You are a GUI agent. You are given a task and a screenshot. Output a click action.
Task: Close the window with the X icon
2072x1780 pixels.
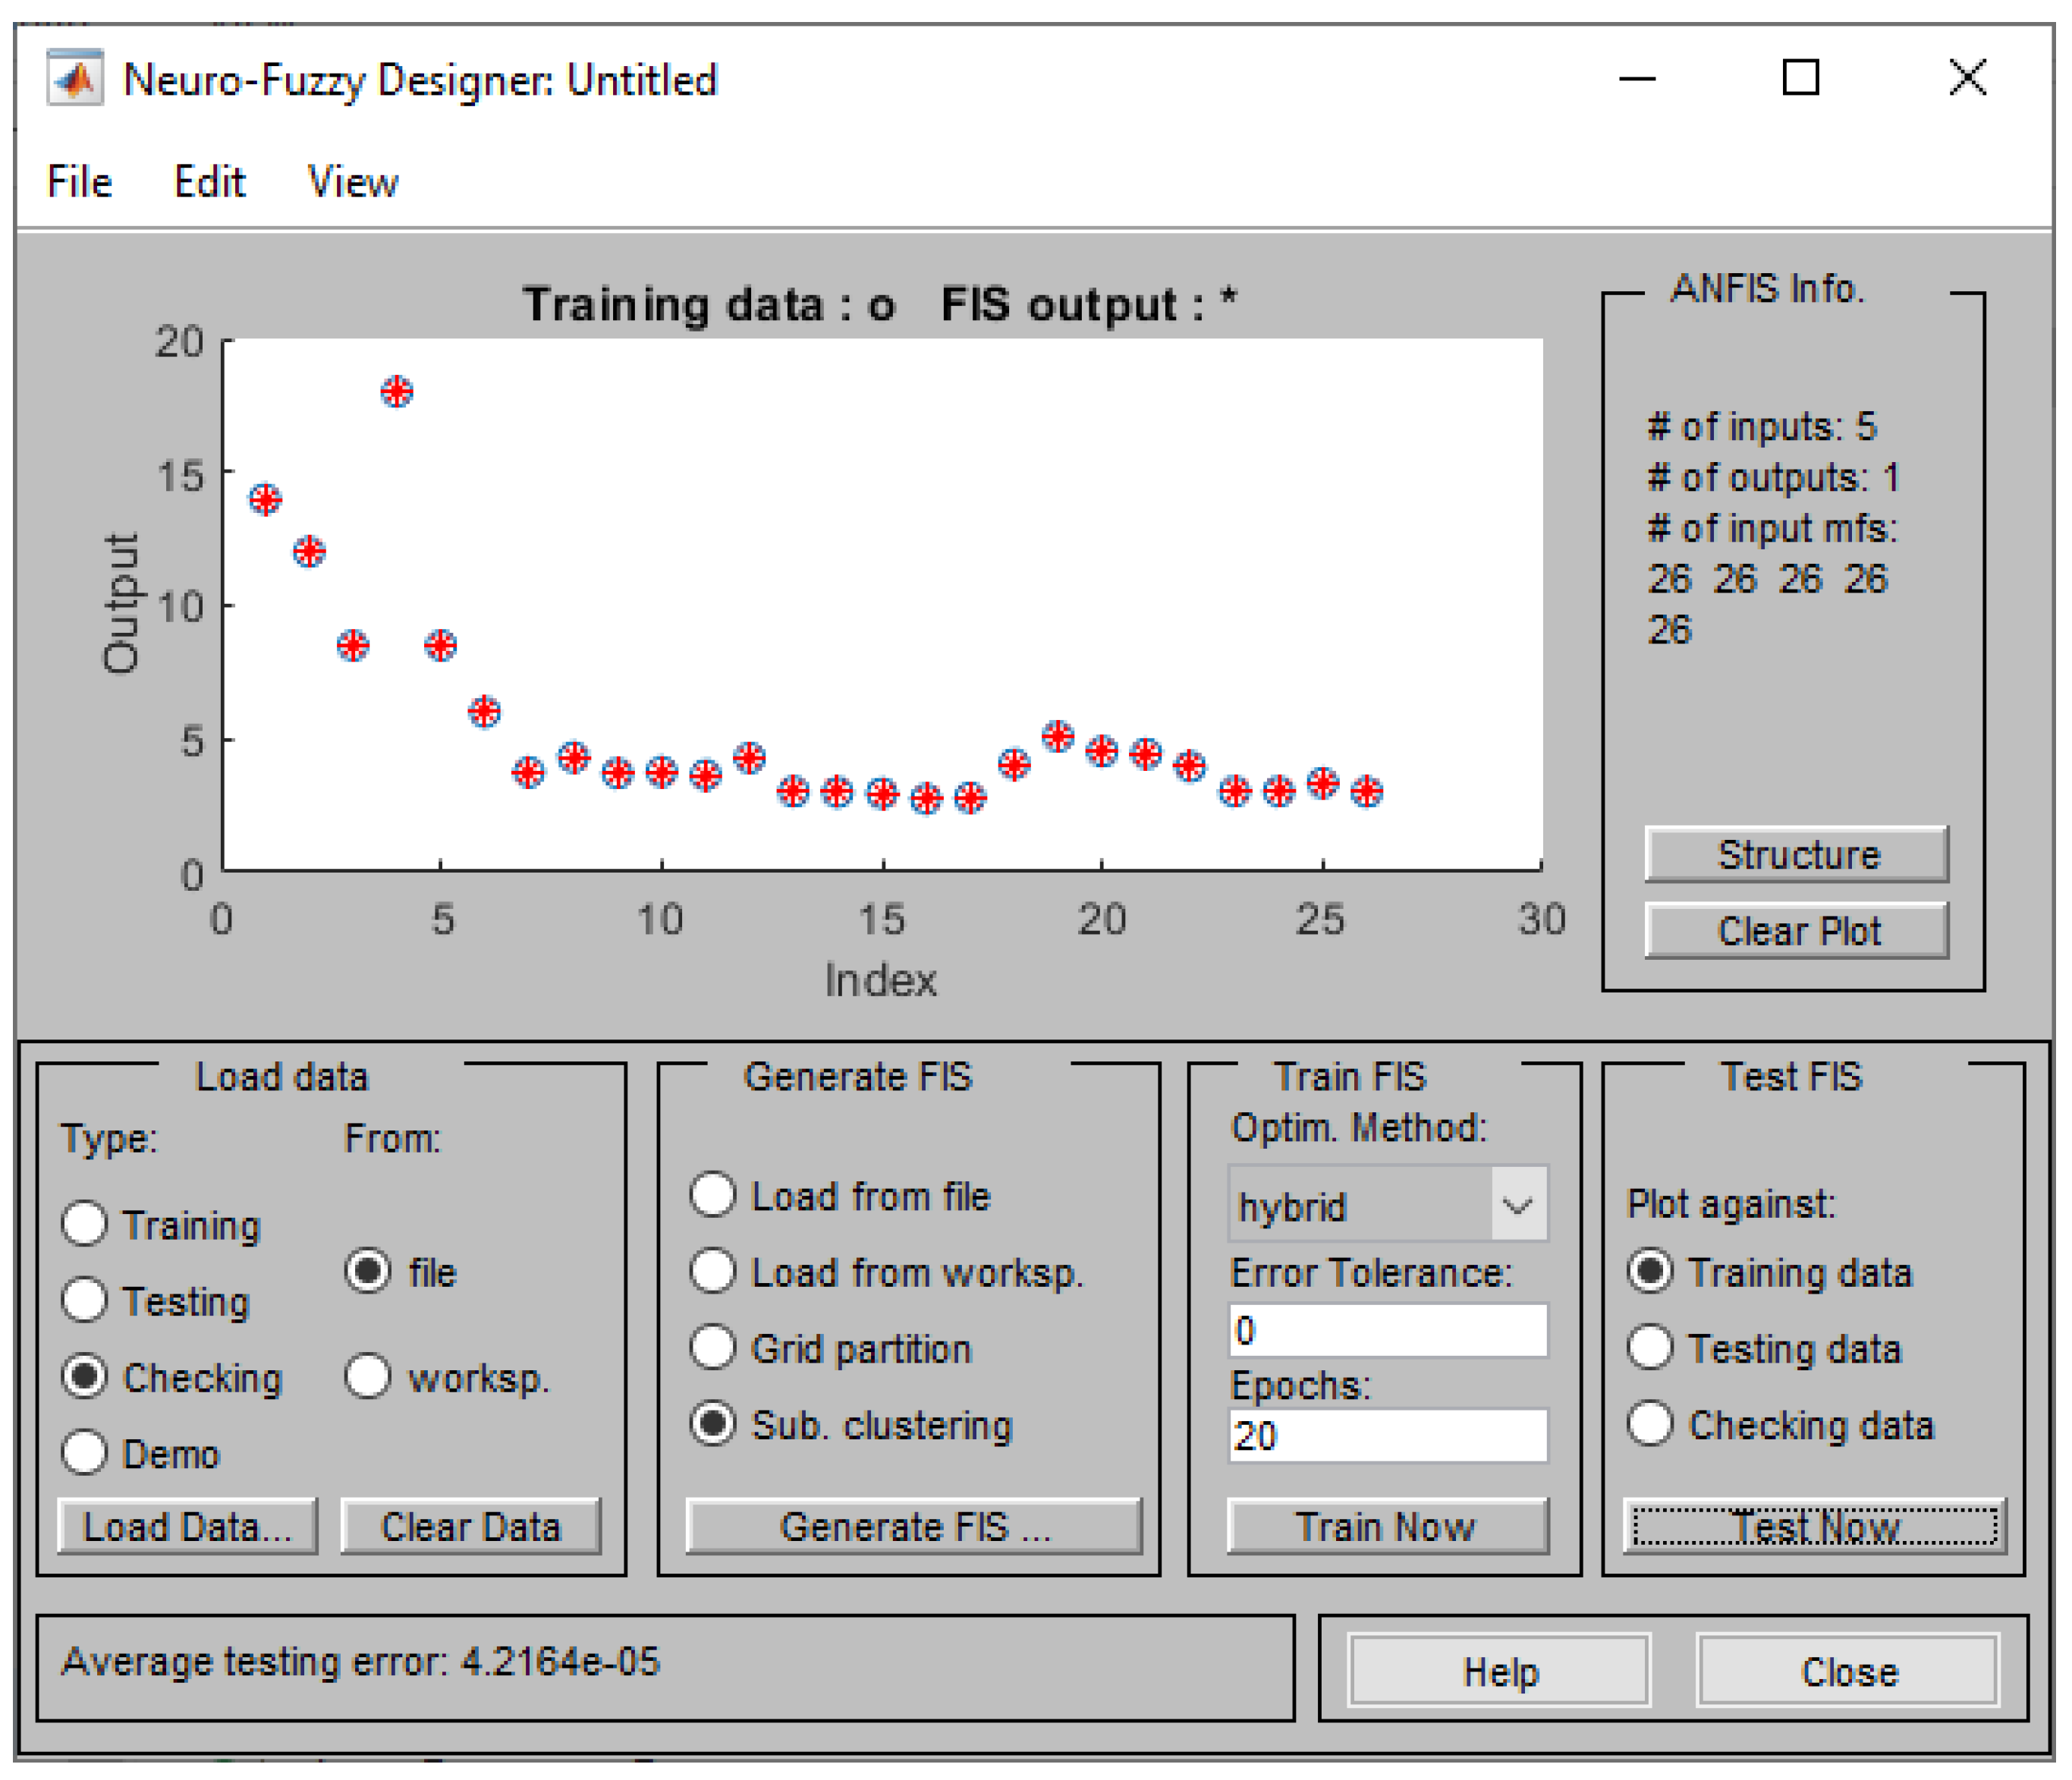point(1967,78)
